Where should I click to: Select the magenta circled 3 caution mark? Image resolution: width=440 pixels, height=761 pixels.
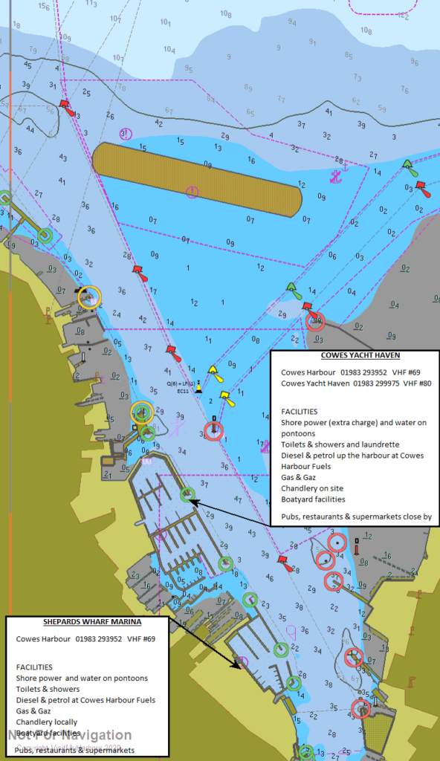pos(126,134)
